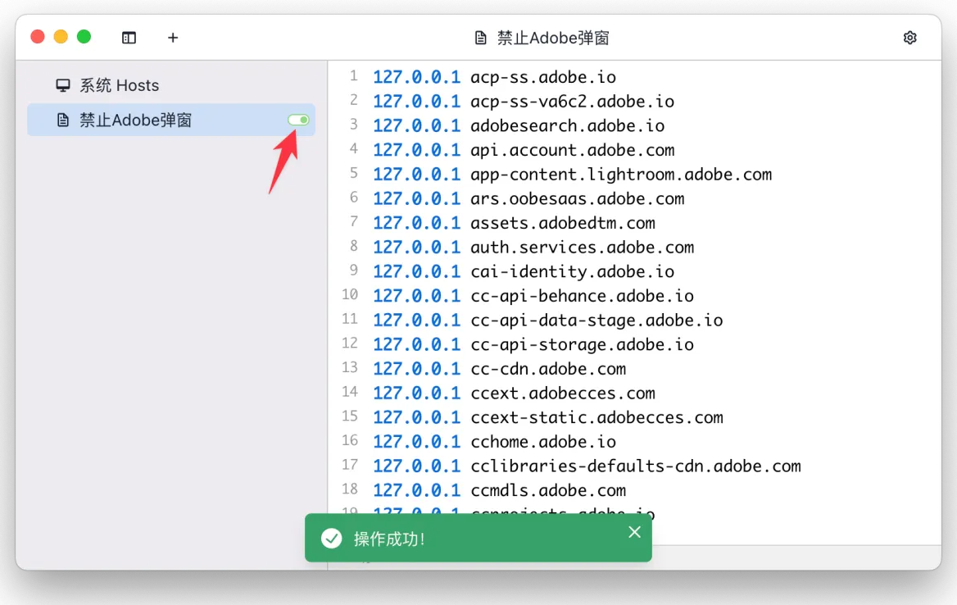Disable the 禁止Adobe弹窗 toggle switch

pos(298,121)
